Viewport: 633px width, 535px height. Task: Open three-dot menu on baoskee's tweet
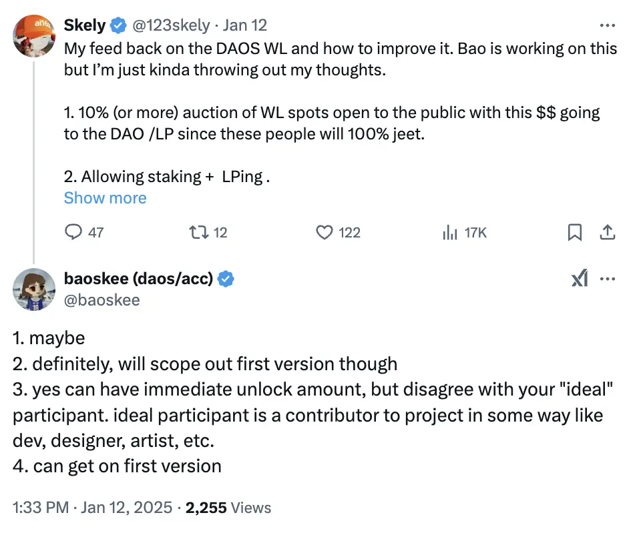608,280
